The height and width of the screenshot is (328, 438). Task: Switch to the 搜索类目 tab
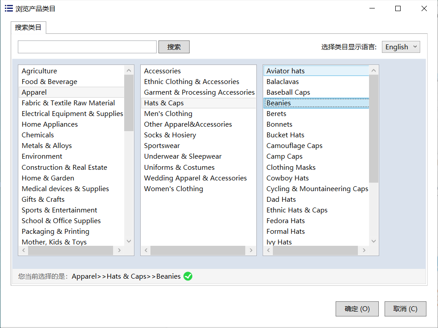pos(28,28)
